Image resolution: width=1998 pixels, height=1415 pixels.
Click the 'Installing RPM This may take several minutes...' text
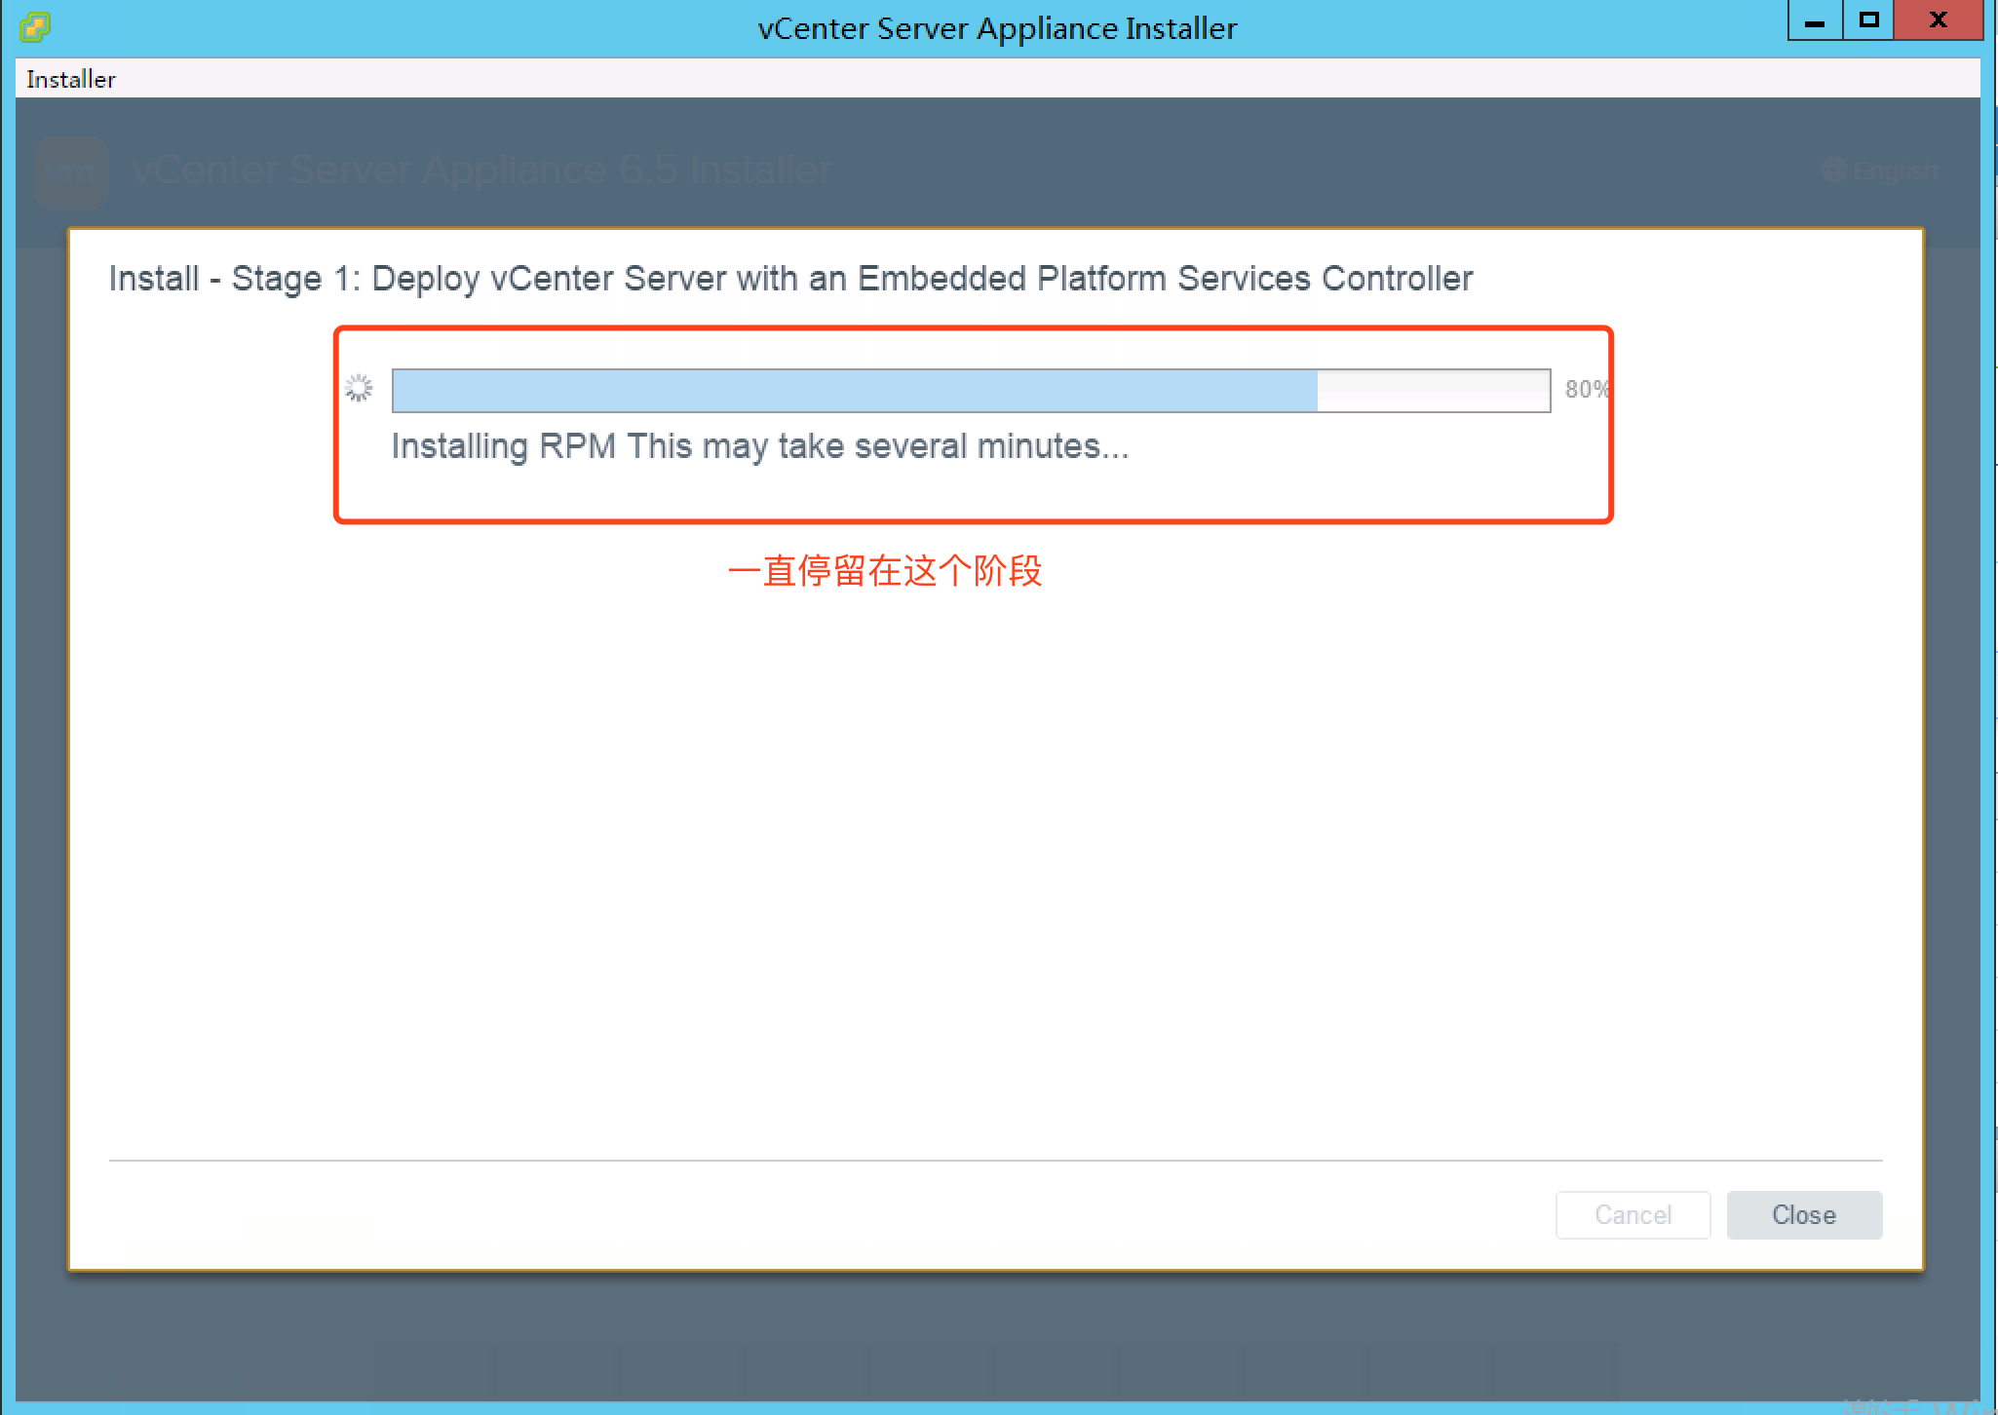760,446
